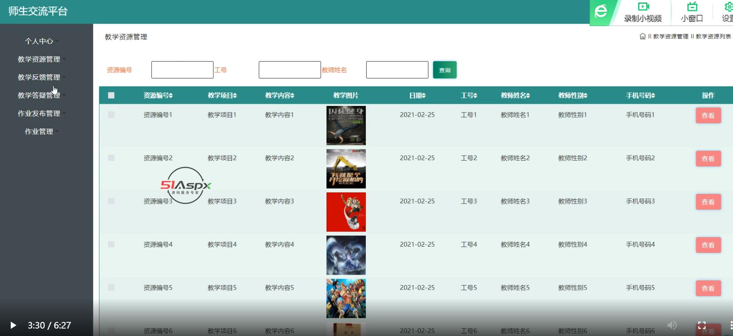Viewport: 733px width, 336px height.
Task: Click the 录制小视频 record video icon
Action: click(x=643, y=7)
